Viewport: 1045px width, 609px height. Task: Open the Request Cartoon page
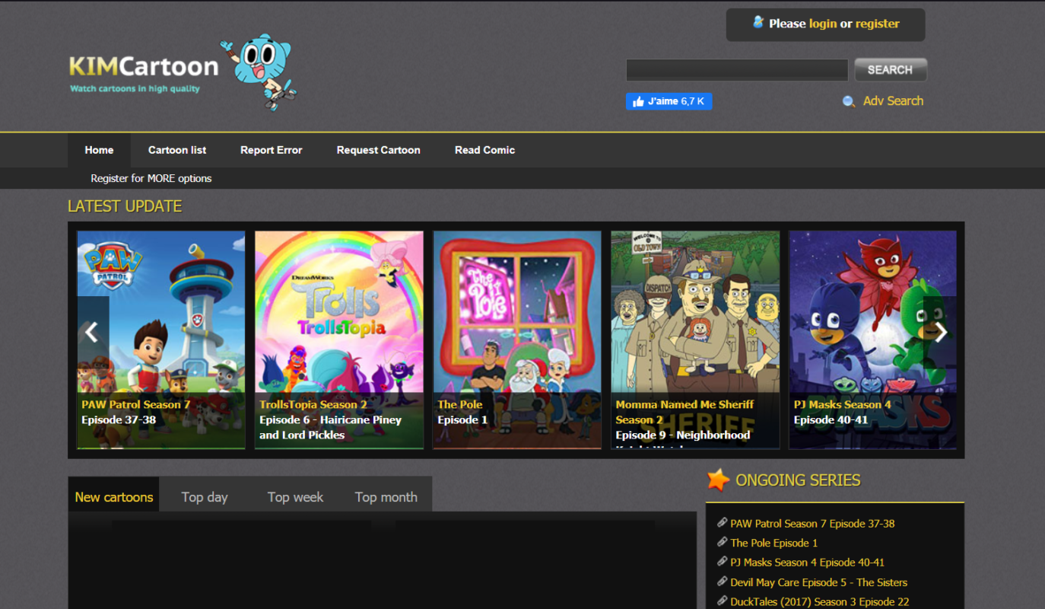click(379, 150)
